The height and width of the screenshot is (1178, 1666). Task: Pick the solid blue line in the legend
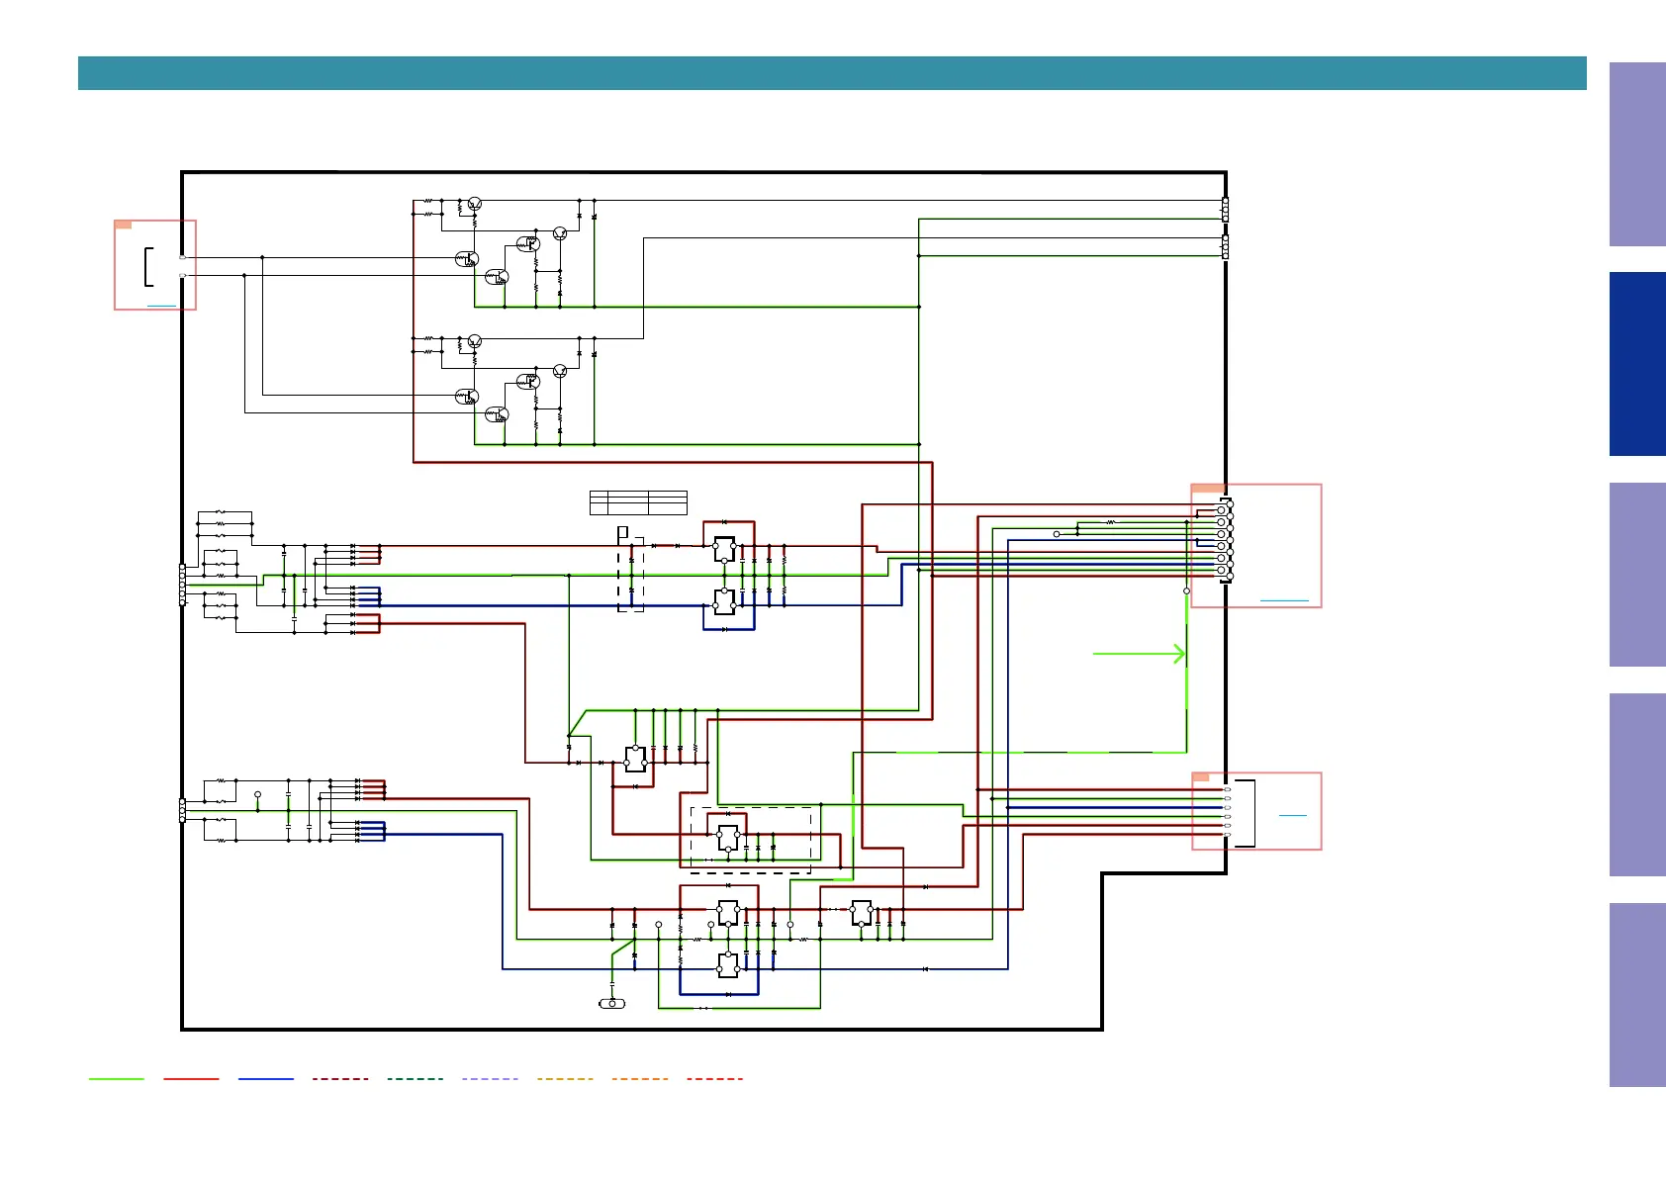pyautogui.click(x=266, y=1079)
